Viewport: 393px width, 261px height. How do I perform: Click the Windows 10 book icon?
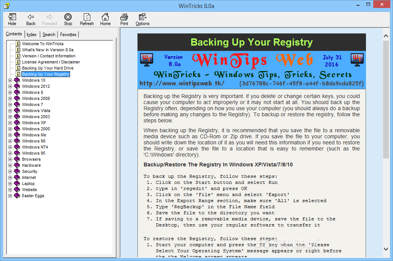pyautogui.click(x=17, y=80)
